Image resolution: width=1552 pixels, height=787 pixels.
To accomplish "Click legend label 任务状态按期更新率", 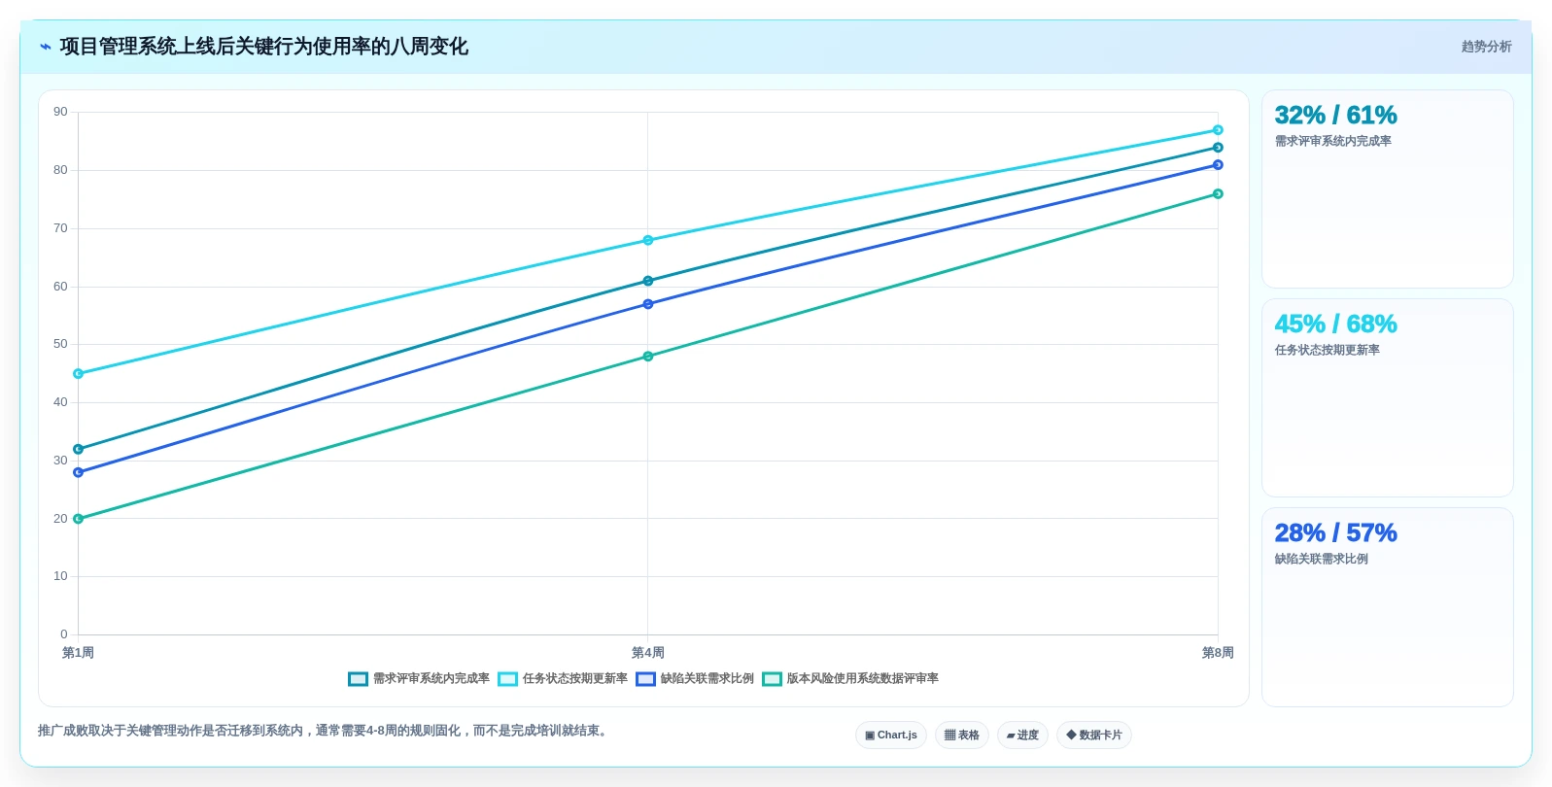I will (575, 679).
